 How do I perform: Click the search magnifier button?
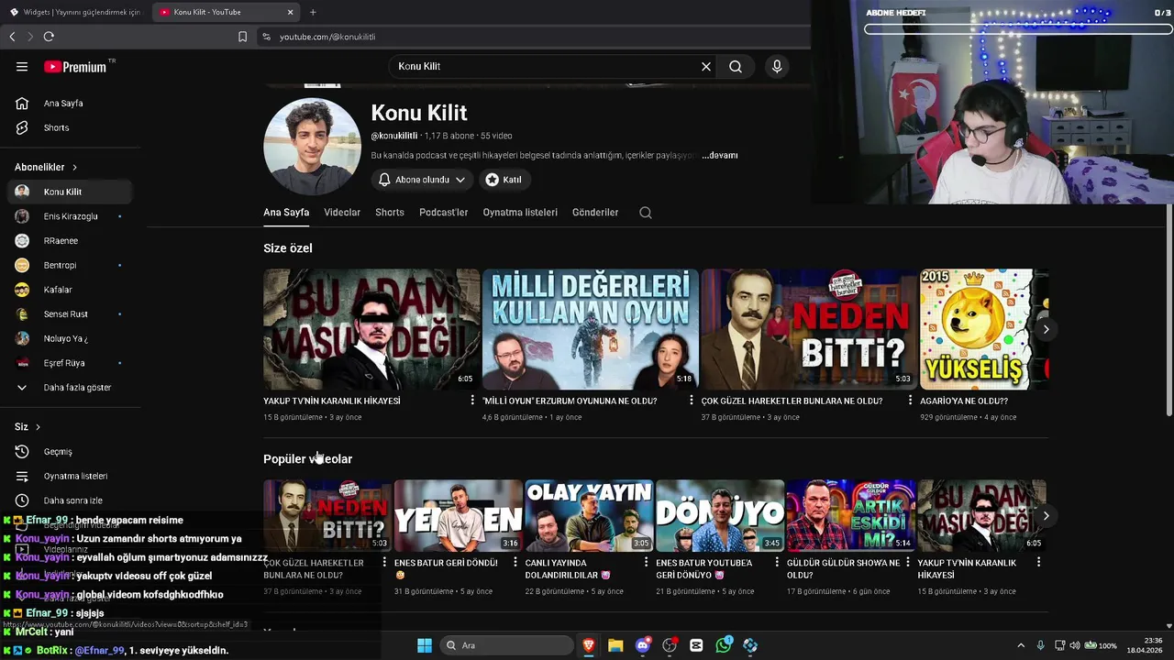click(736, 66)
